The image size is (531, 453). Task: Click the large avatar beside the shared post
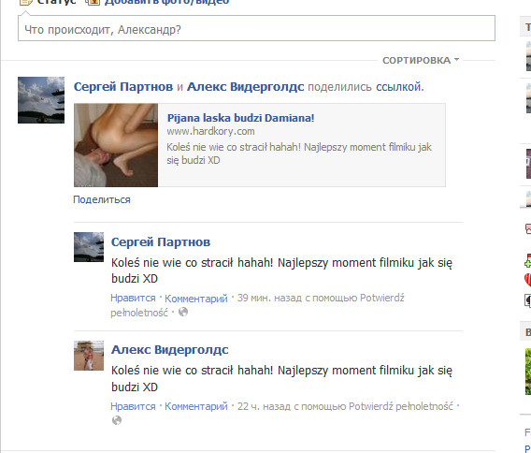pos(41,100)
